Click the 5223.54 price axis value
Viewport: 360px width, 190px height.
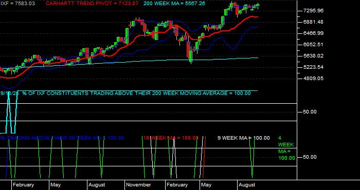(313, 67)
